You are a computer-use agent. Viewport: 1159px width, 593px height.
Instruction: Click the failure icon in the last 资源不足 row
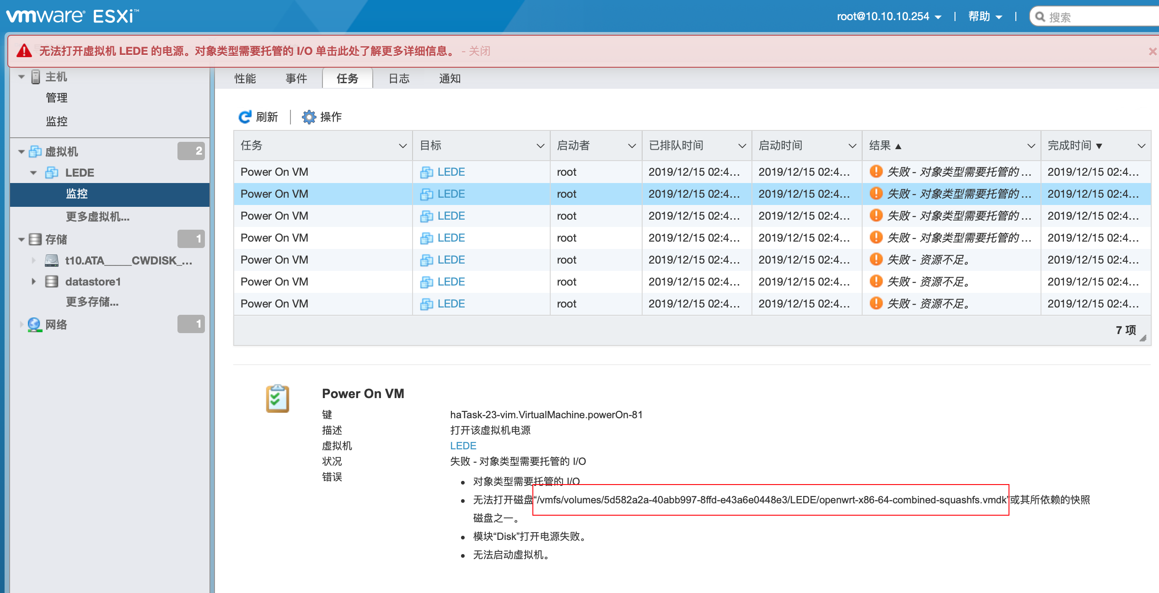(x=876, y=303)
